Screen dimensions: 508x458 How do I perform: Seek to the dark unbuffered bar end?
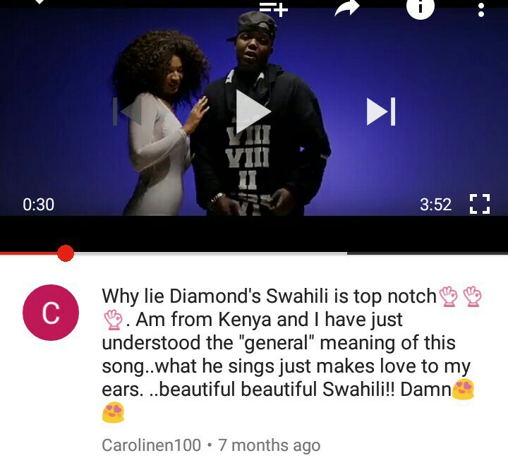click(428, 253)
